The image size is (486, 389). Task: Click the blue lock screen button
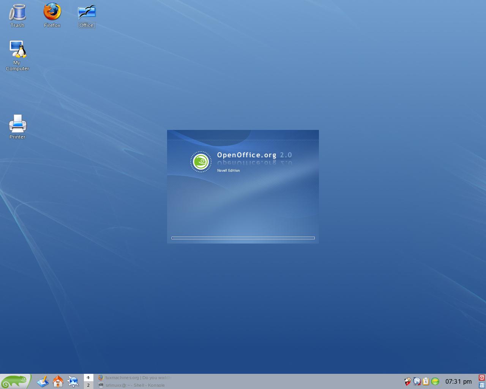pos(482,385)
